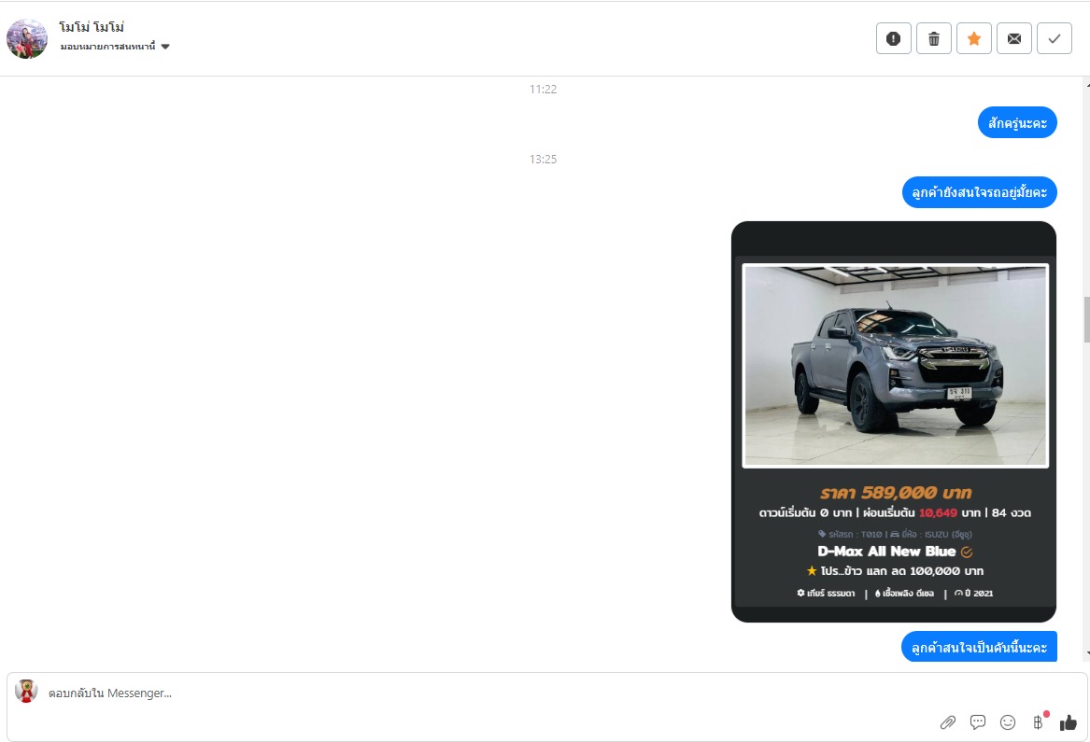Open the baht payment request icon
The image size is (1090, 742).
[x=1038, y=722]
